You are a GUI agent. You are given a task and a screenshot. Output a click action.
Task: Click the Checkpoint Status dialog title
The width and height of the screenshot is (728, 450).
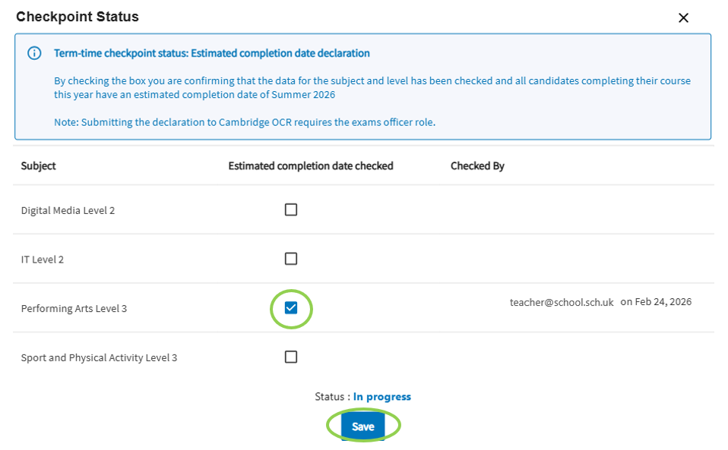[x=78, y=17]
